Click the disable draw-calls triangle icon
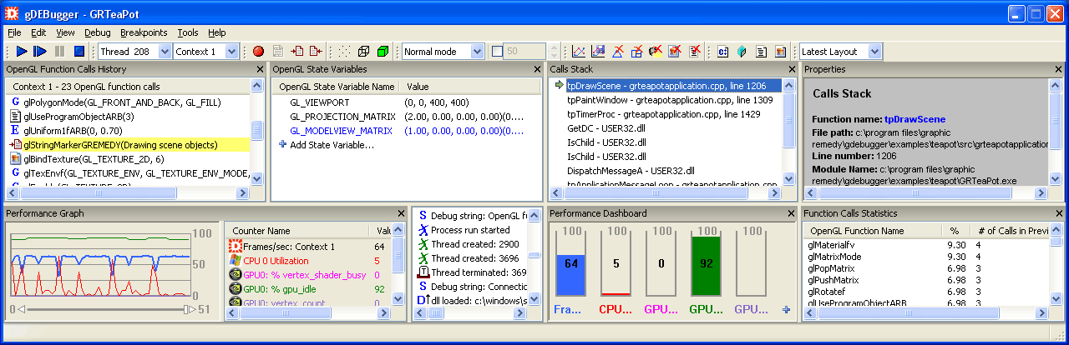 618,52
